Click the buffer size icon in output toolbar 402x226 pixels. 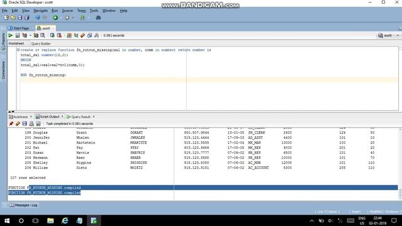38,124
